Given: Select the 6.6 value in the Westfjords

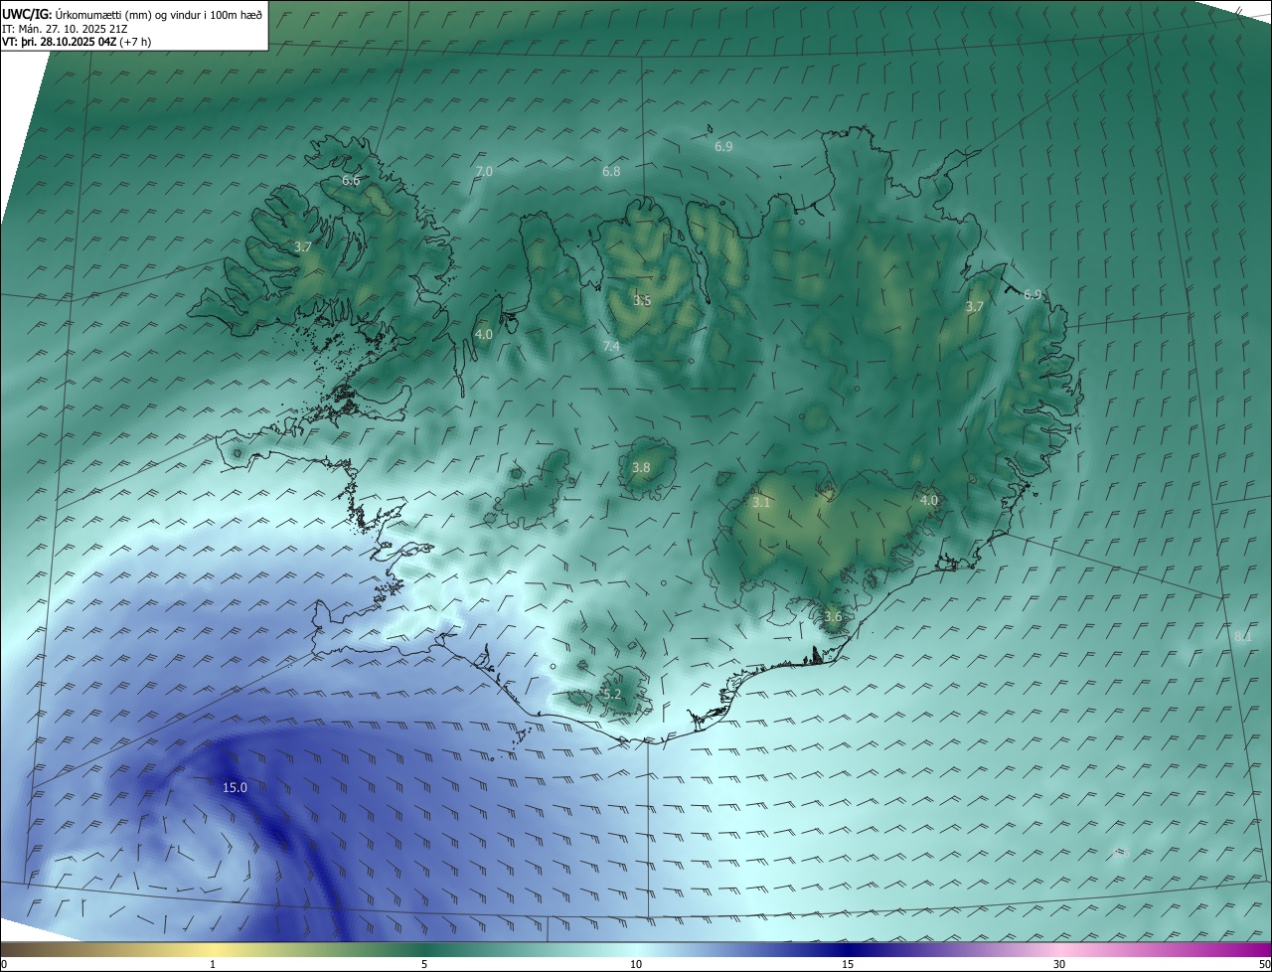Looking at the screenshot, I should (351, 180).
